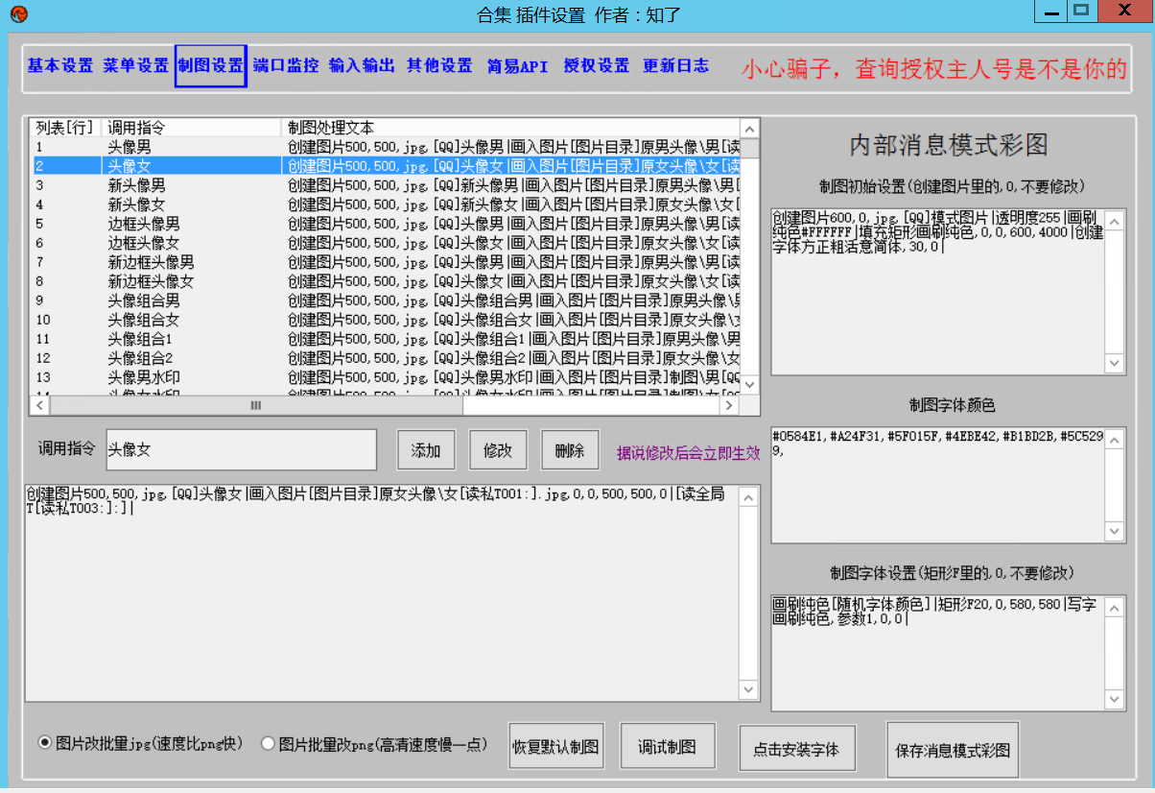Click the 列表[行] column header

pos(65,128)
